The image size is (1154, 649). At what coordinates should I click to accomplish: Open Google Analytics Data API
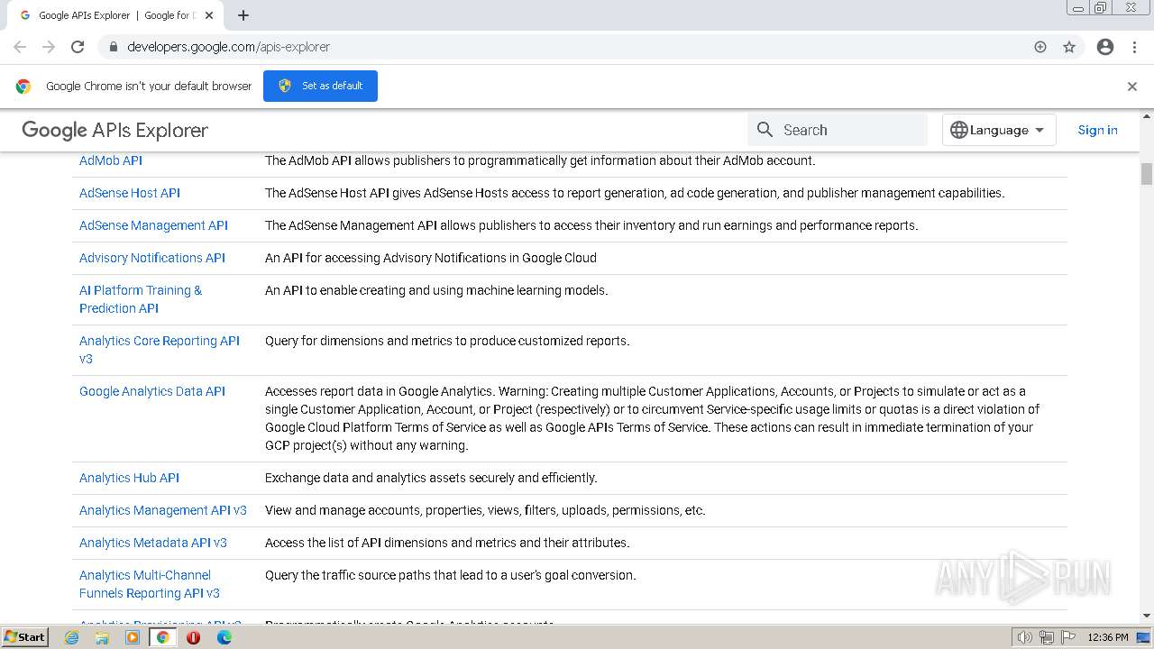(152, 391)
